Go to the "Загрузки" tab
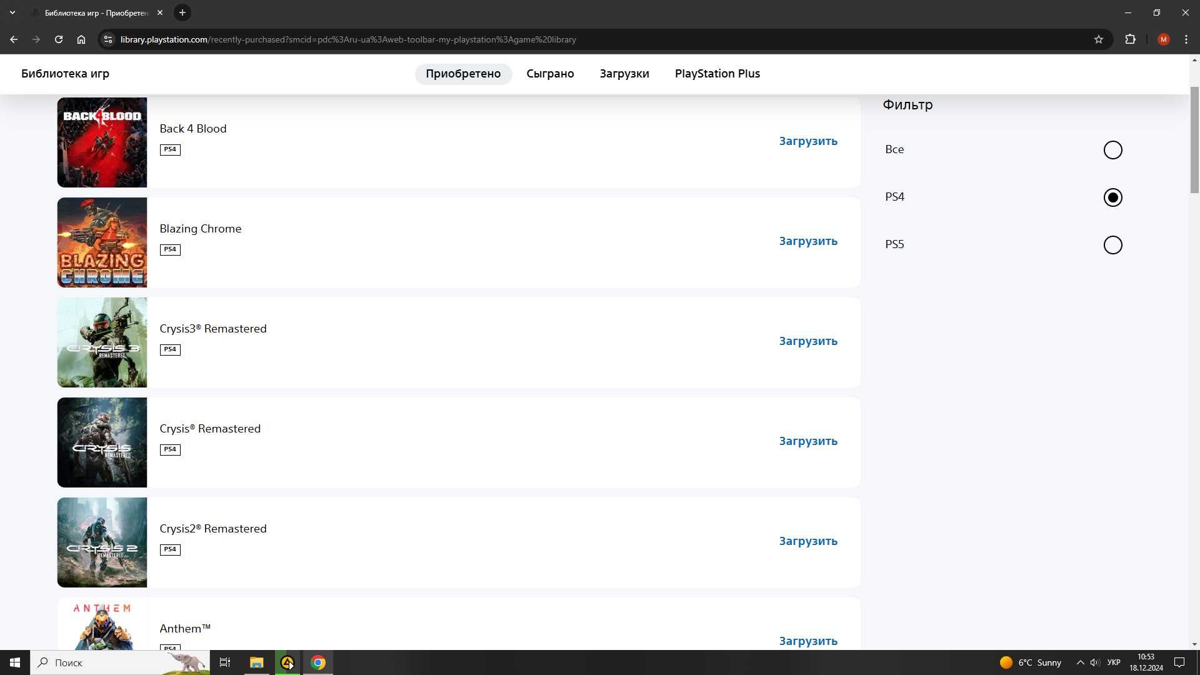The image size is (1200, 675). (624, 74)
